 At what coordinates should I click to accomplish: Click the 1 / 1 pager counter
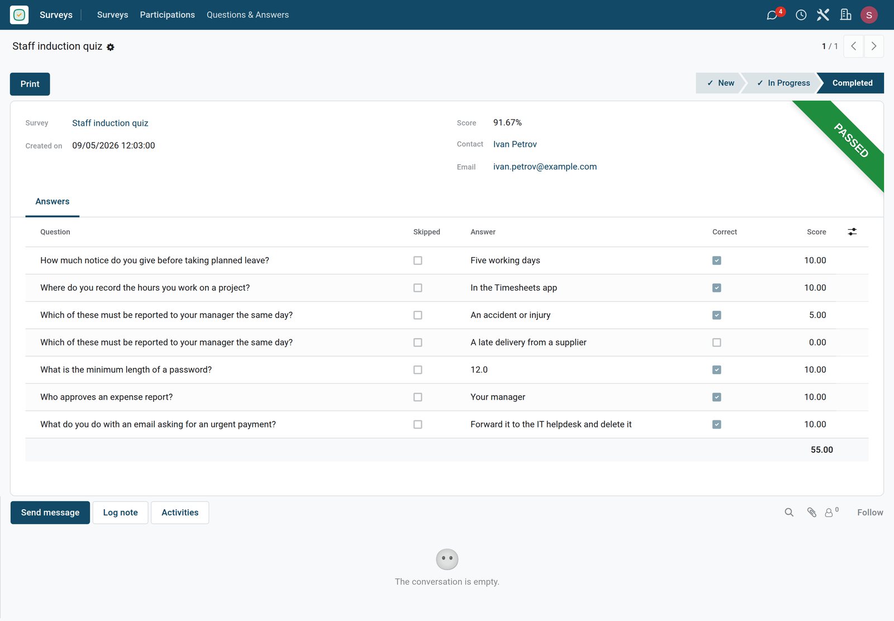click(x=830, y=46)
